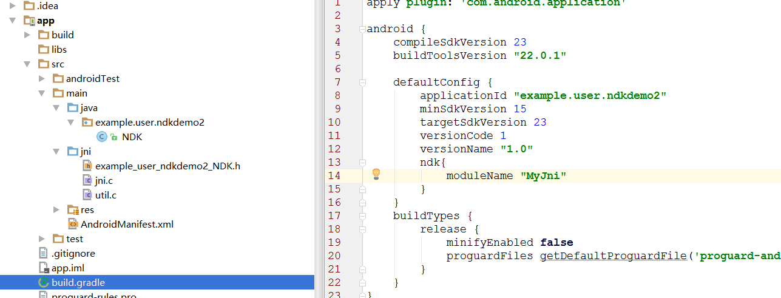
Task: Click the res folder icon
Action: 73,210
